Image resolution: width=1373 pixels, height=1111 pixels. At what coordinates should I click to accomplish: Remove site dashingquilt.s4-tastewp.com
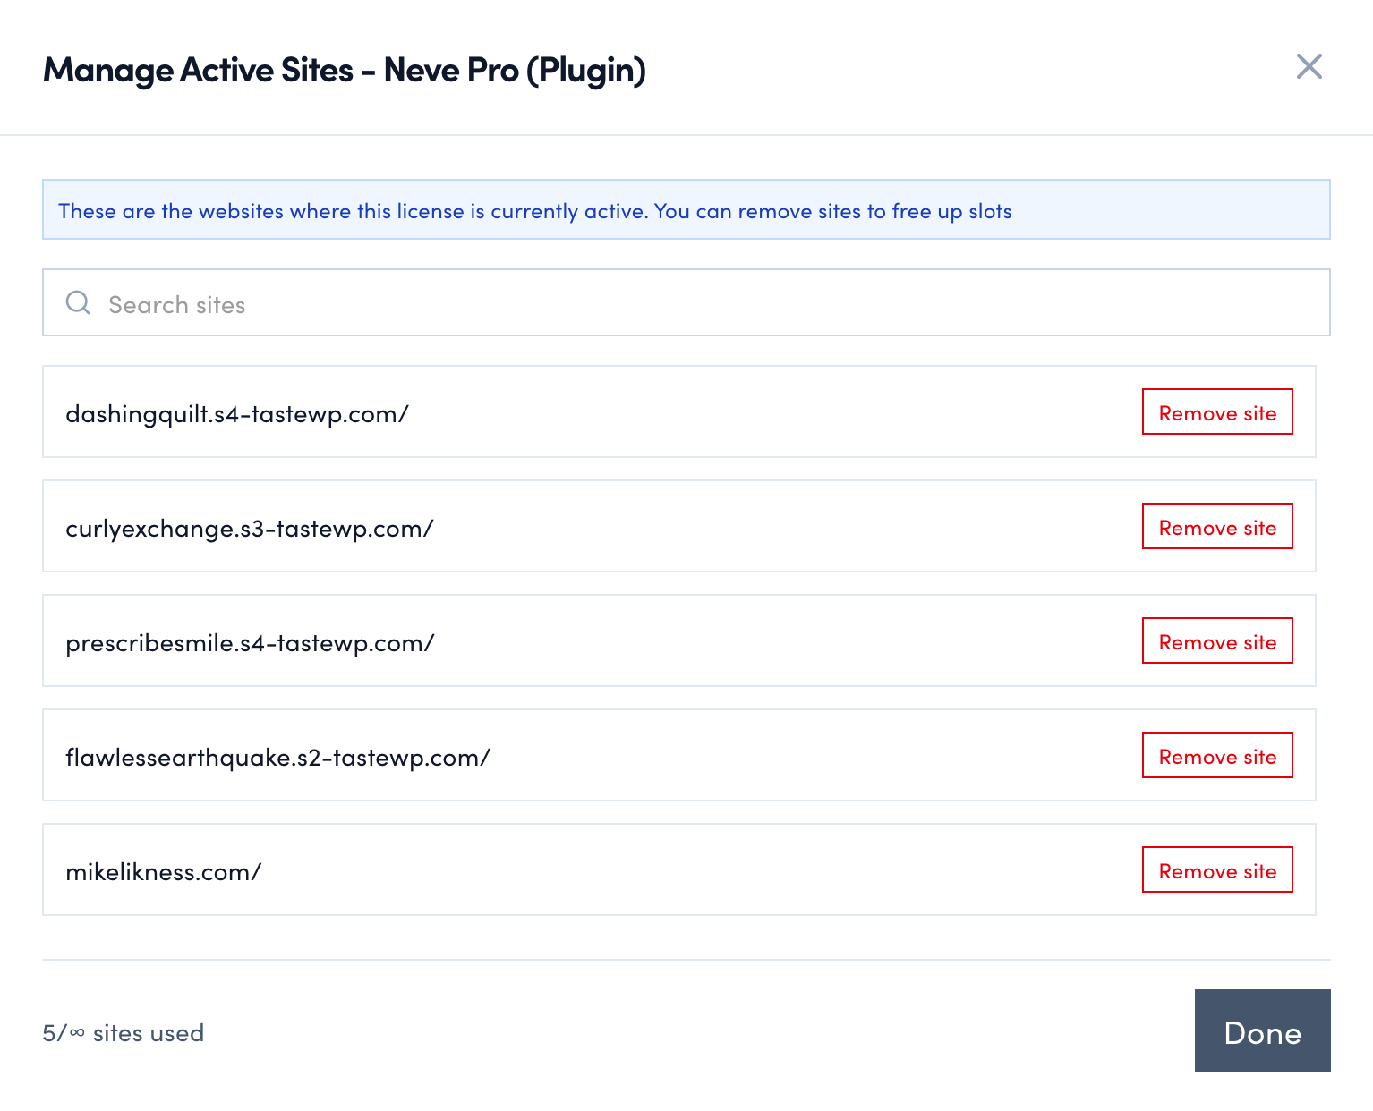1217,411
